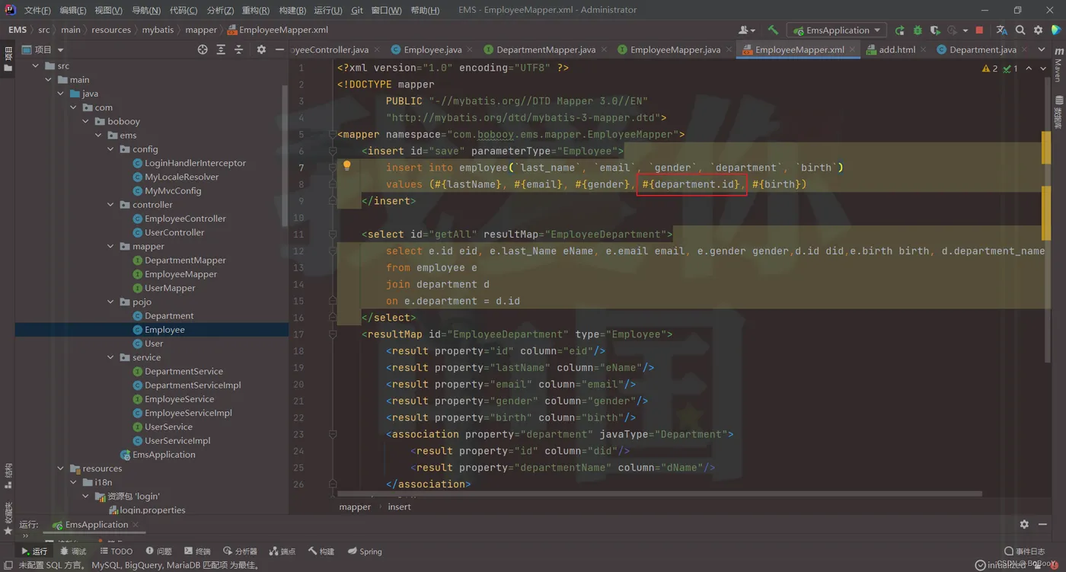Stop the running application with the red square
The width and height of the screenshot is (1066, 572).
(979, 30)
